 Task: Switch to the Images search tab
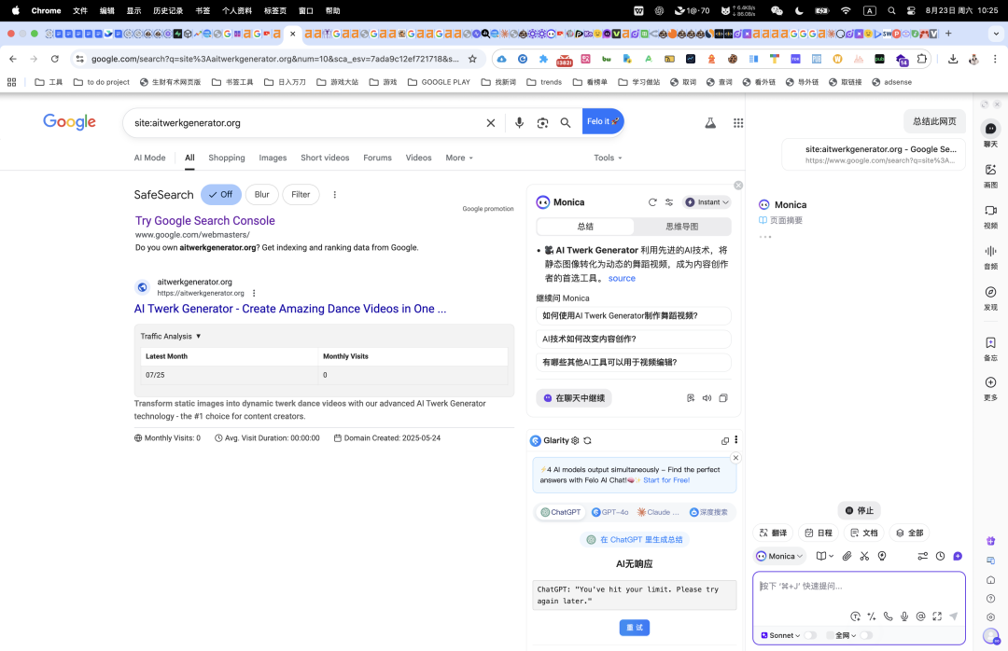[273, 159]
